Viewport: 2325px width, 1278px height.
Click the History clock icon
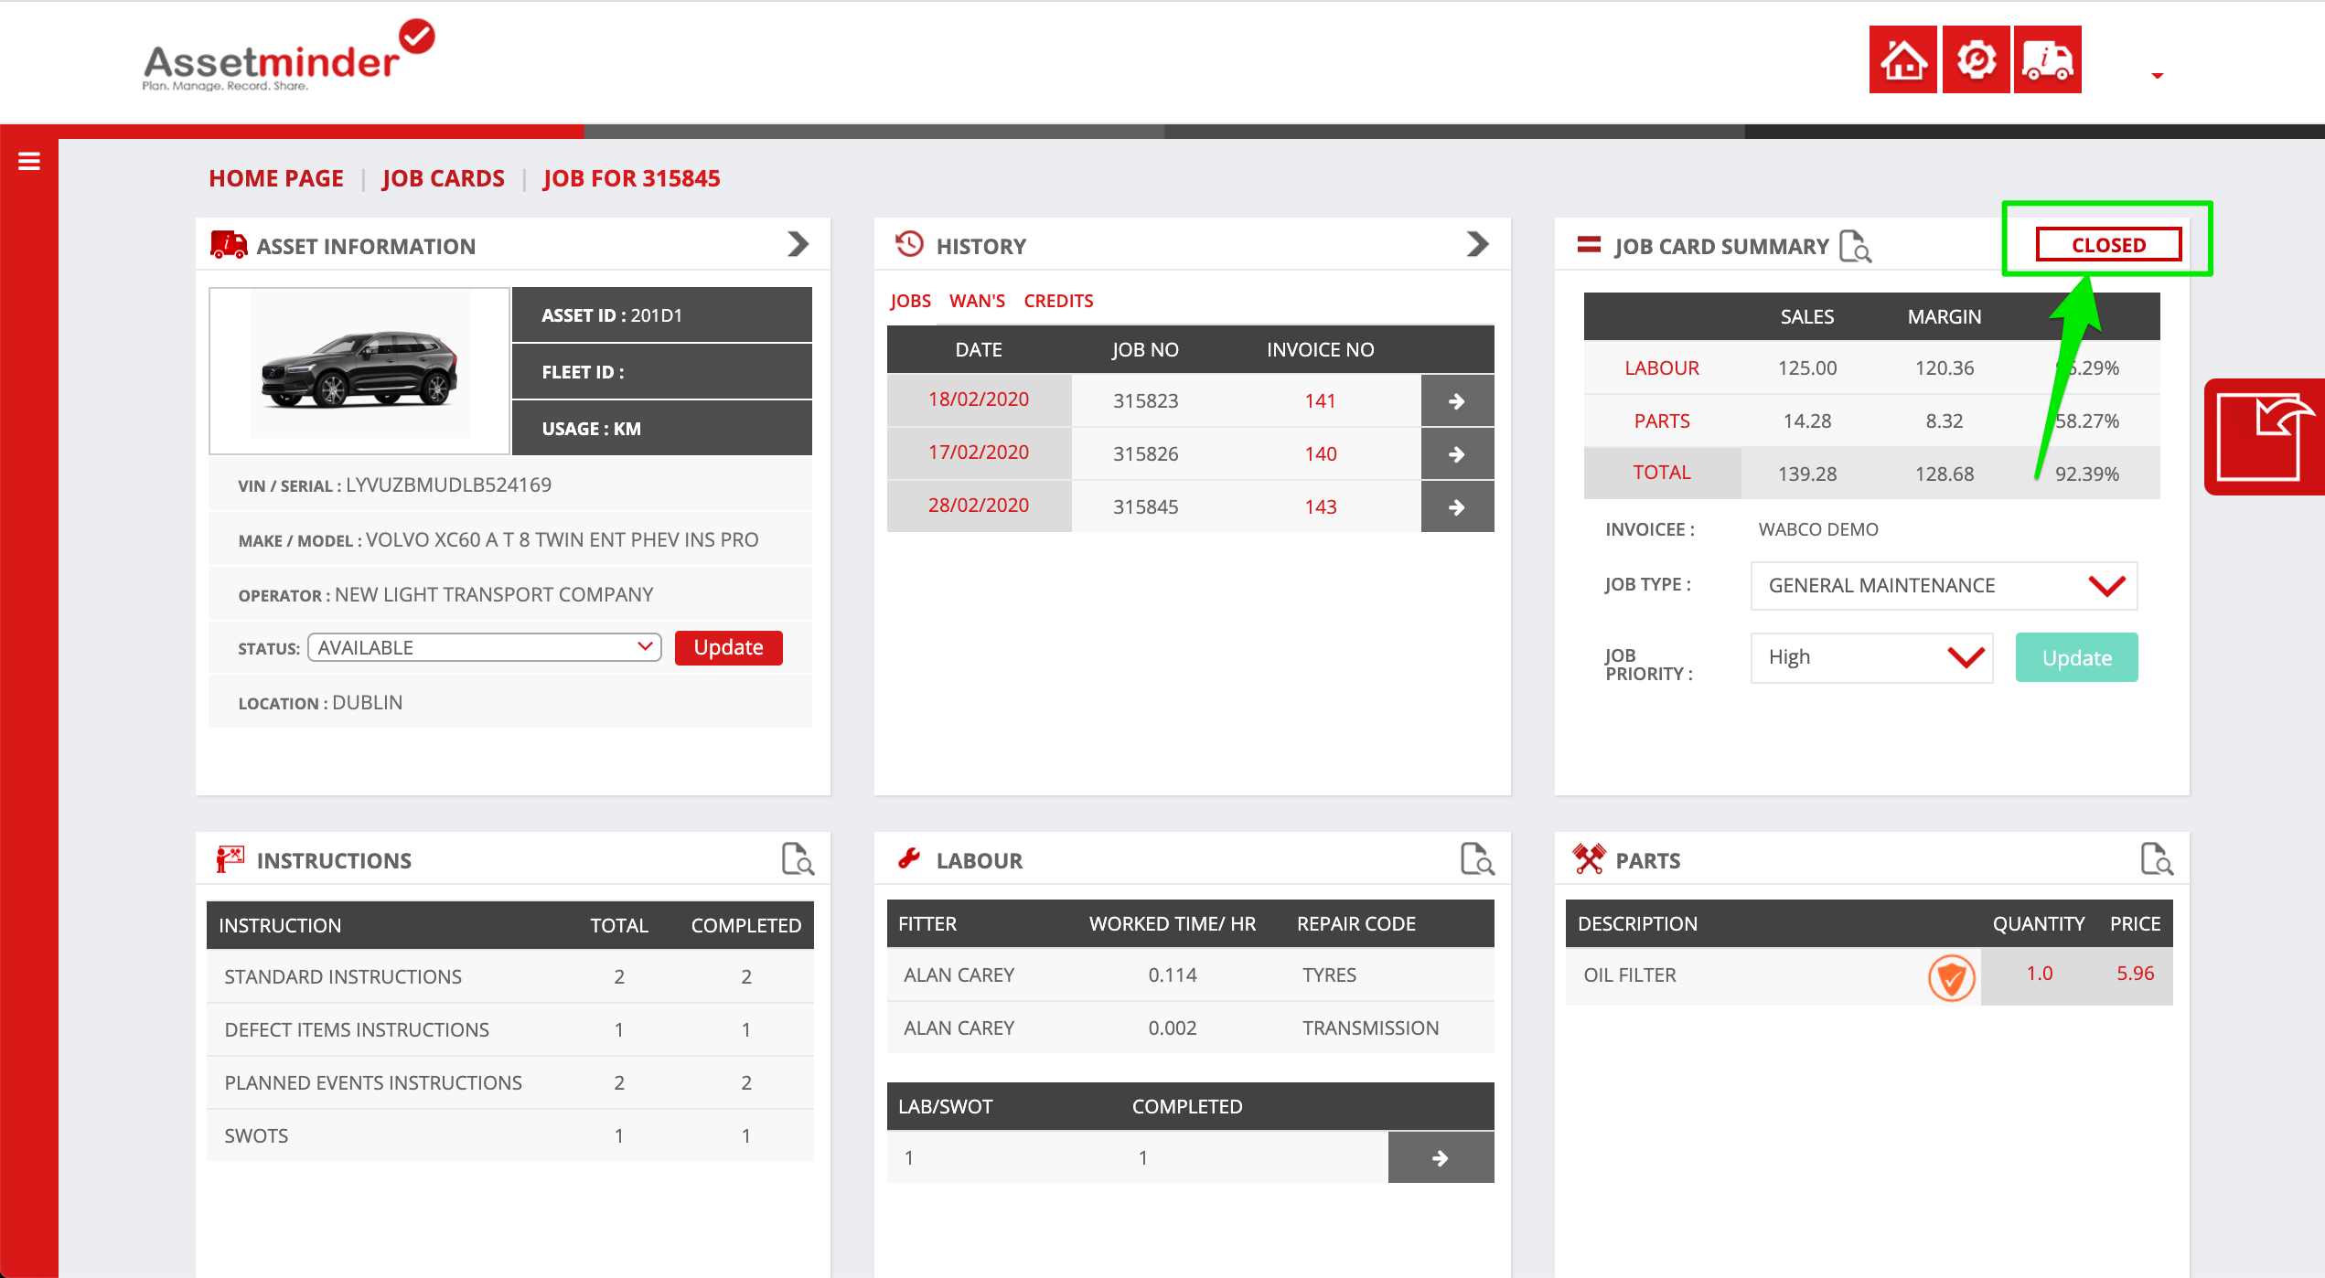click(909, 244)
